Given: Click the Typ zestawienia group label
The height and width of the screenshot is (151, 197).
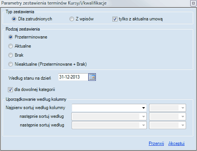Looking at the screenshot, I should [20, 12].
